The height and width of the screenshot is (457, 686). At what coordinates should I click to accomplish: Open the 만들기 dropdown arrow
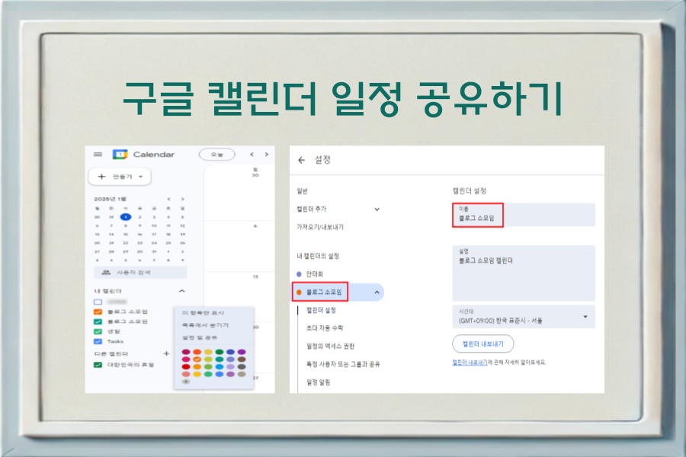(141, 177)
